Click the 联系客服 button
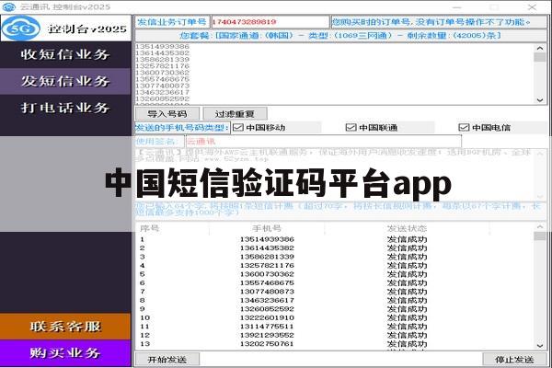The width and height of the screenshot is (552, 368). coord(65,327)
